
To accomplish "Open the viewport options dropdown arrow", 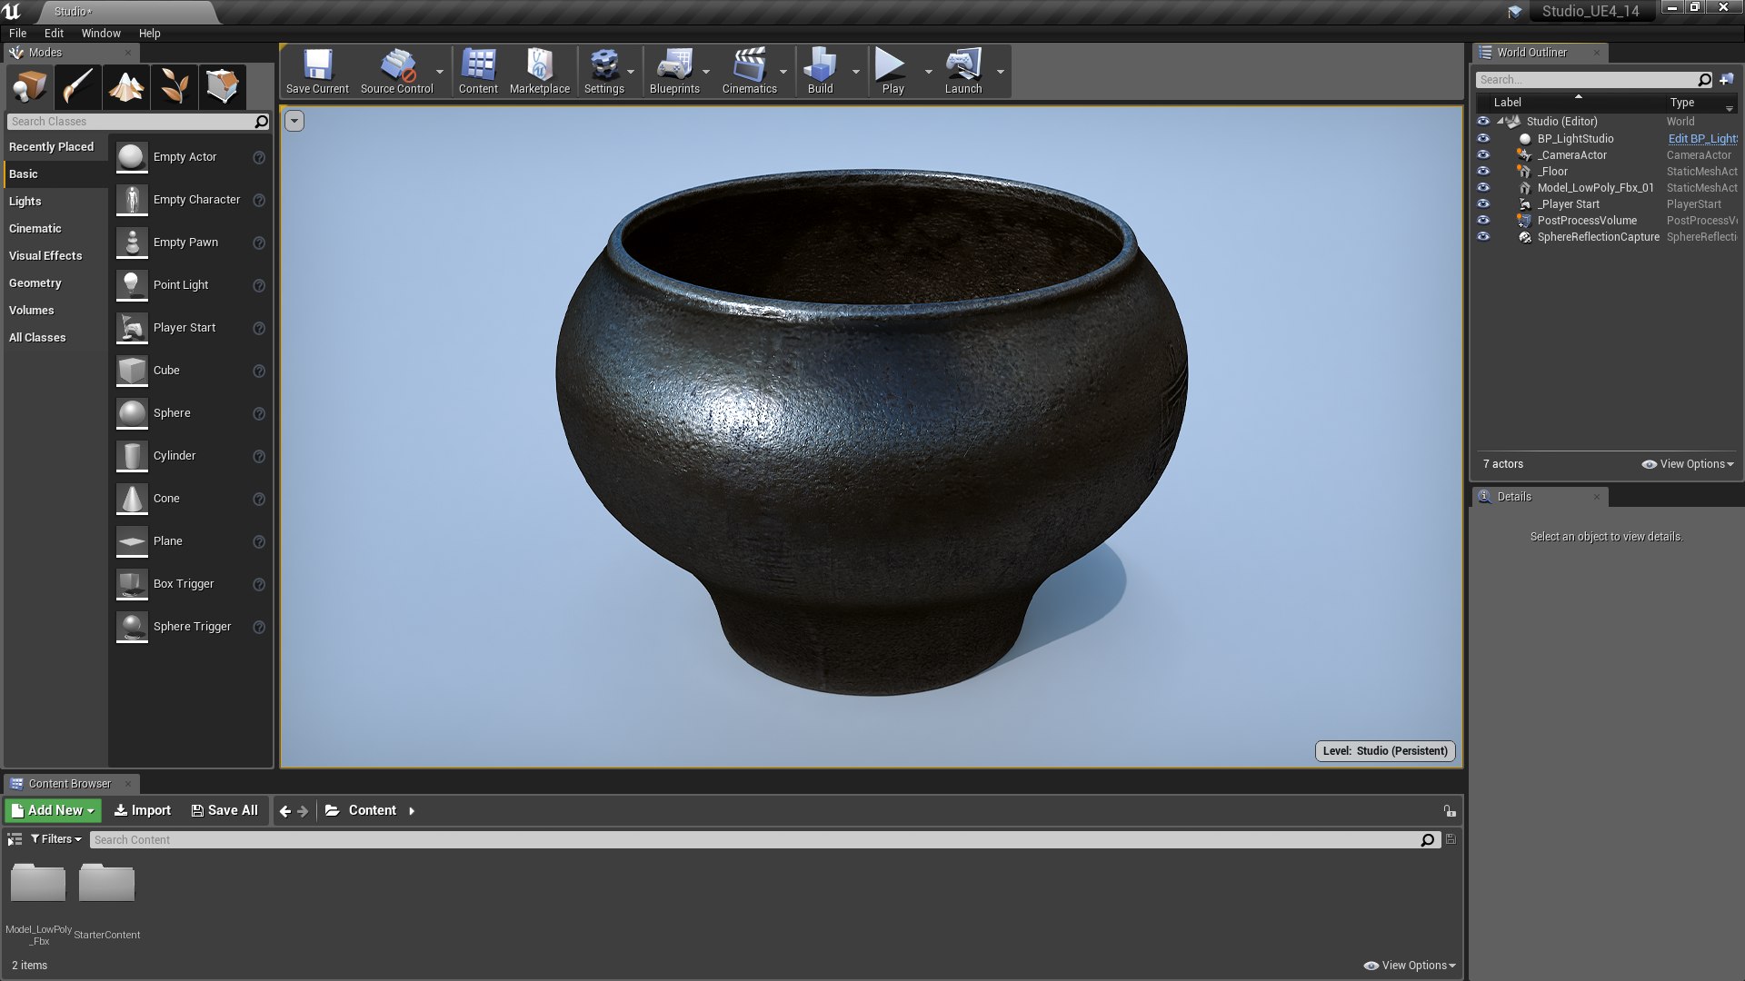I will (294, 121).
